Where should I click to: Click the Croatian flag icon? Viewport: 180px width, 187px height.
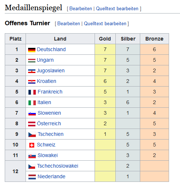32,82
